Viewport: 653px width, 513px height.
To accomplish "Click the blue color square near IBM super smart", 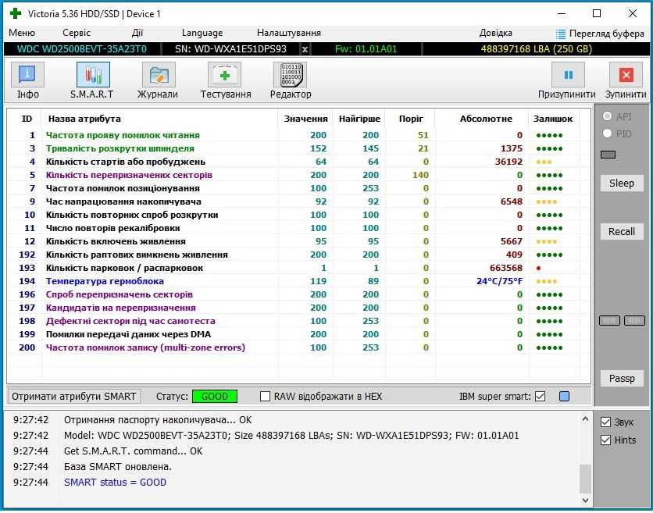I will coord(564,397).
